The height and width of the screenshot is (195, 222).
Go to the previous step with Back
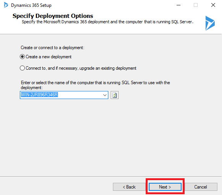pyautogui.click(x=129, y=187)
